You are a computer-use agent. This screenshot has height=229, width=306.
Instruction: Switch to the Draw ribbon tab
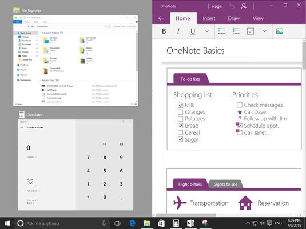(233, 18)
